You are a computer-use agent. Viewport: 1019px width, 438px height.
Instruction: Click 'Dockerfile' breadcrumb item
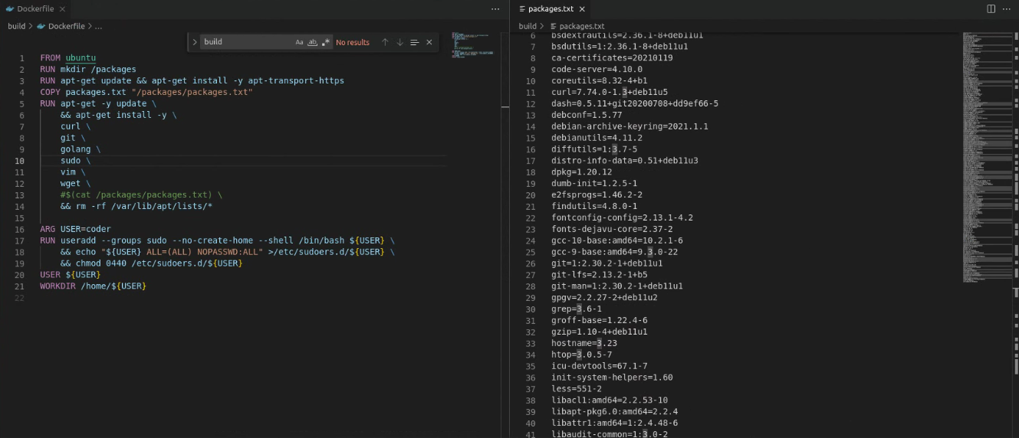click(x=66, y=26)
